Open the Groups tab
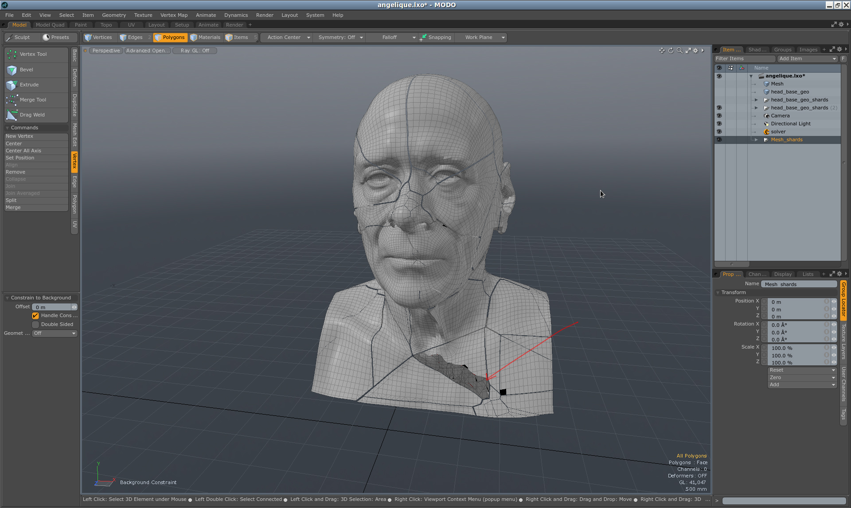 click(x=783, y=50)
